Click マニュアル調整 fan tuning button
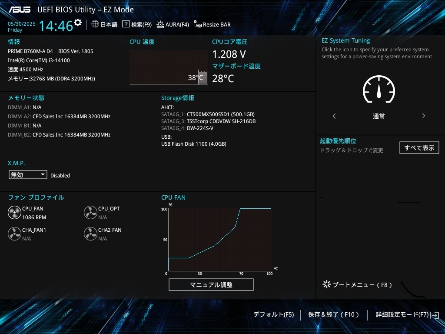445x334 pixels. tap(211, 284)
